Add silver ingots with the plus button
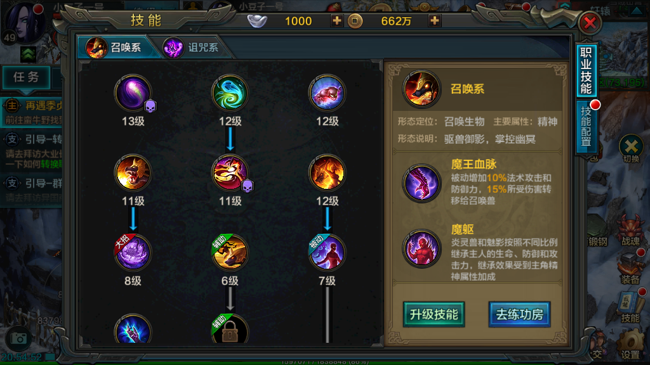 click(x=336, y=21)
